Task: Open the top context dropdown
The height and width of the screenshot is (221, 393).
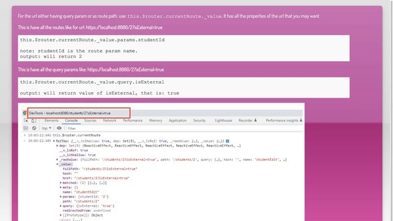Action: (x=47, y=128)
